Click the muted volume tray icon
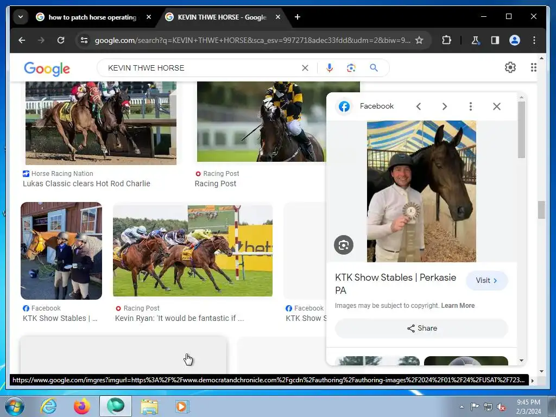The image size is (556, 417). [x=501, y=407]
